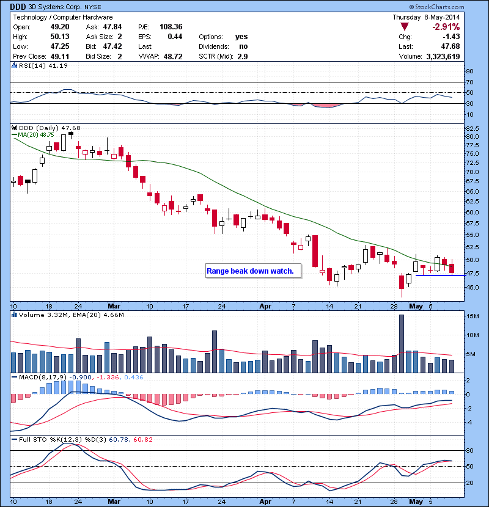Click the MA(20) green legend line
This screenshot has width=489, height=507.
tap(14, 134)
